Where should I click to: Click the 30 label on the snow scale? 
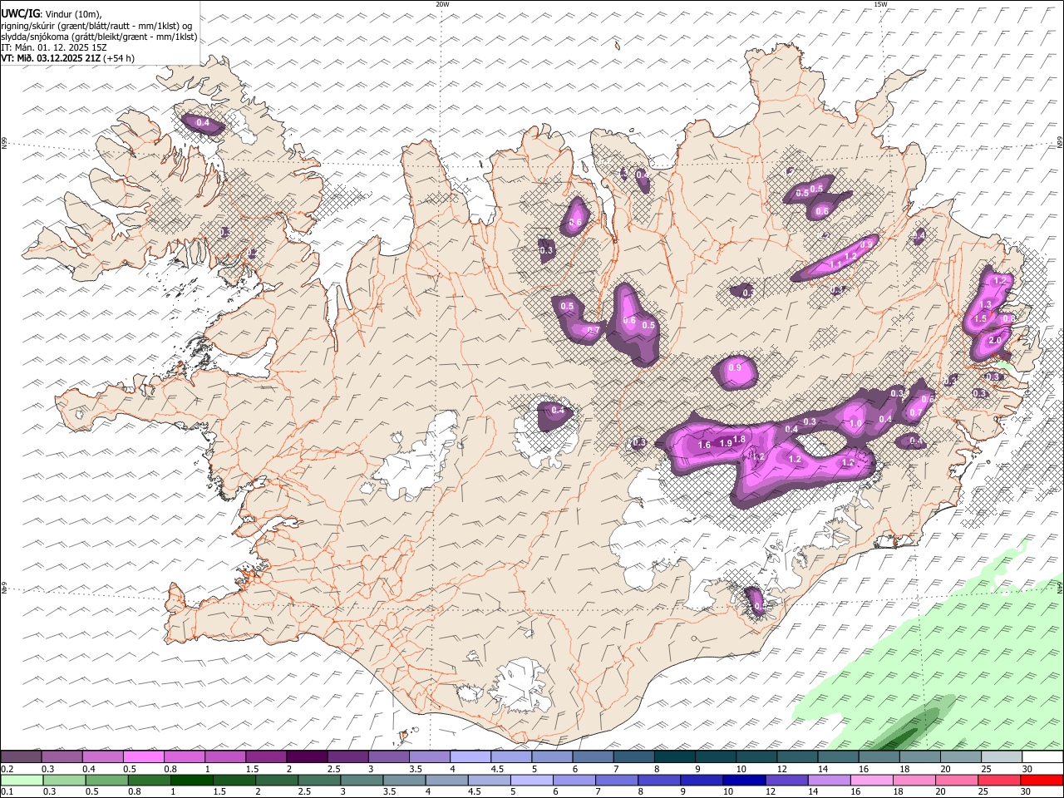1026,769
